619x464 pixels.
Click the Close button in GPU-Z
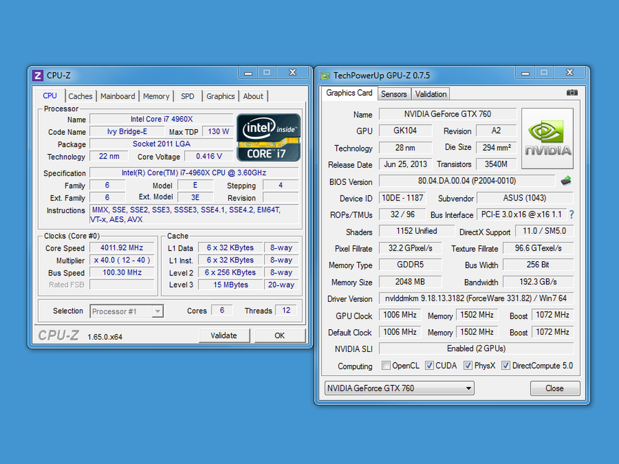(555, 389)
